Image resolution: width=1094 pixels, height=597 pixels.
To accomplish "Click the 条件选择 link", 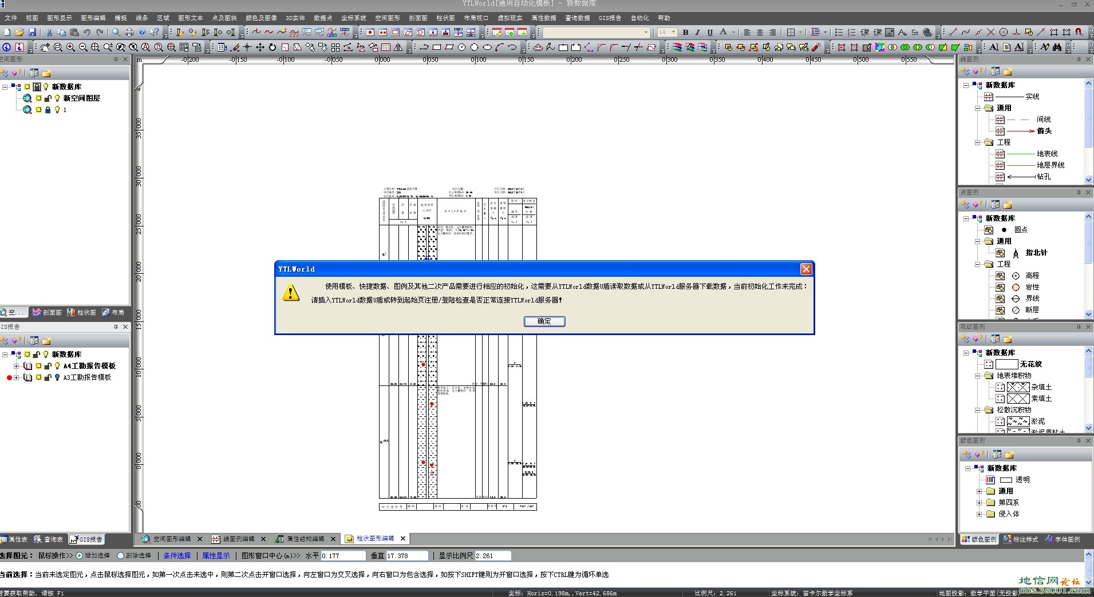I will pyautogui.click(x=177, y=555).
